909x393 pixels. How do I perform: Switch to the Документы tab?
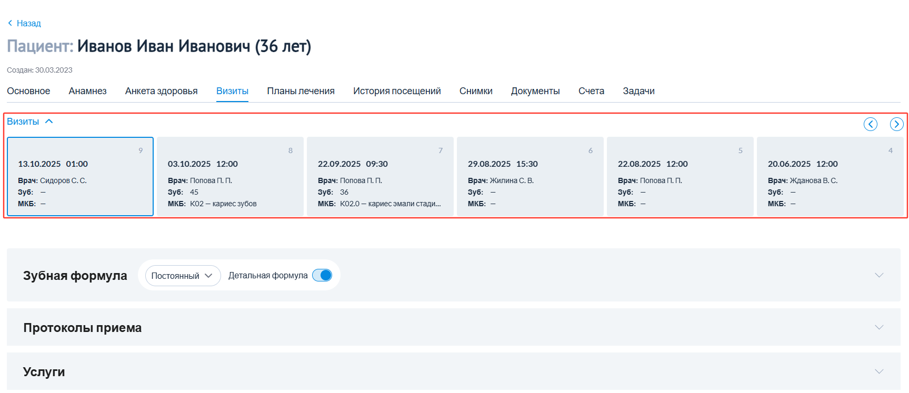click(535, 91)
